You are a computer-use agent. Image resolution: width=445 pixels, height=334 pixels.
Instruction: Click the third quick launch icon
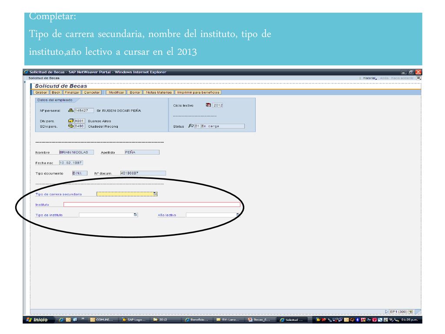(x=75, y=320)
